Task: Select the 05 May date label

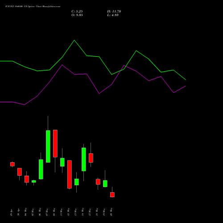Action: [x=33, y=212]
